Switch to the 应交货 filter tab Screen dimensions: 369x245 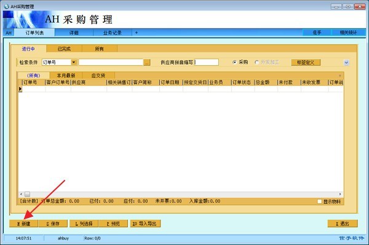click(x=98, y=76)
